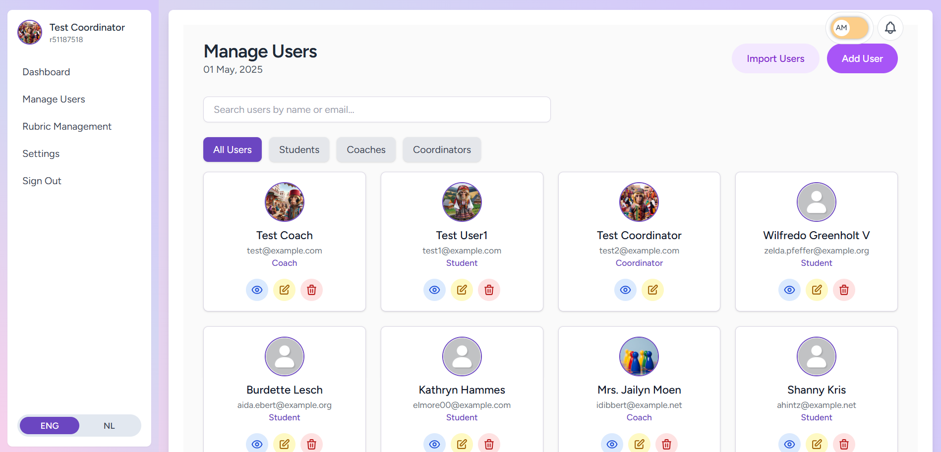
Task: Select ENG language option
Action: 50,426
